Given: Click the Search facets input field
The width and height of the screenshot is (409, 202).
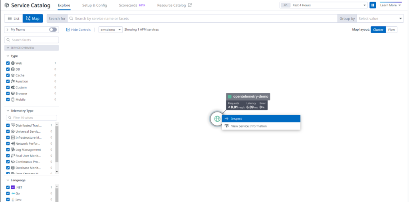Looking at the screenshot, I should [x=32, y=40].
